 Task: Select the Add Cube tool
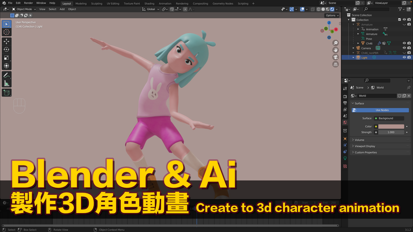click(x=7, y=92)
